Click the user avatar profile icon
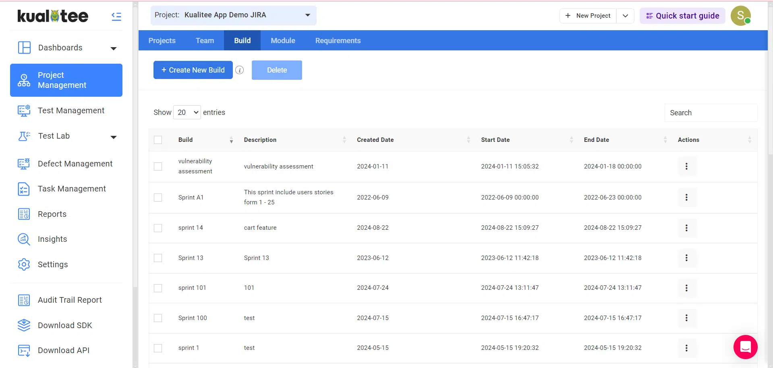Image resolution: width=773 pixels, height=368 pixels. tap(740, 16)
